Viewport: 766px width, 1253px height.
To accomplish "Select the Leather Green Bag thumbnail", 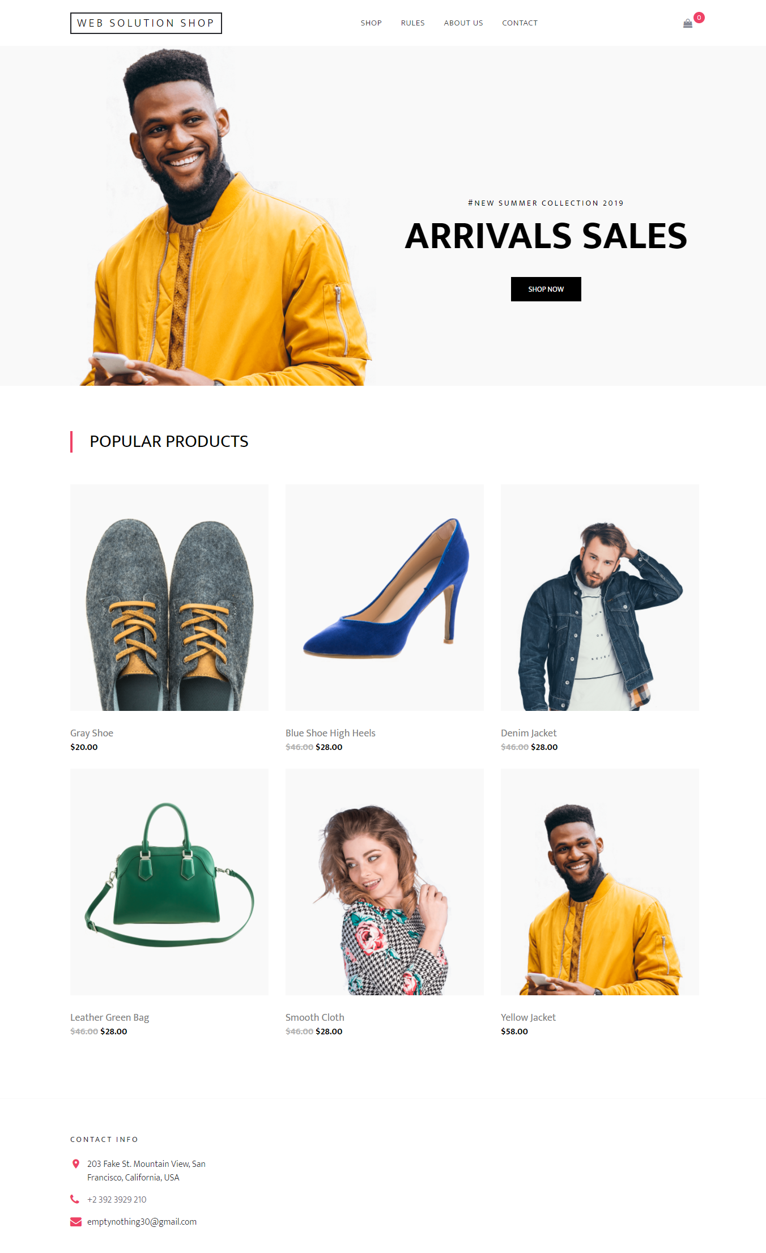I will click(169, 881).
